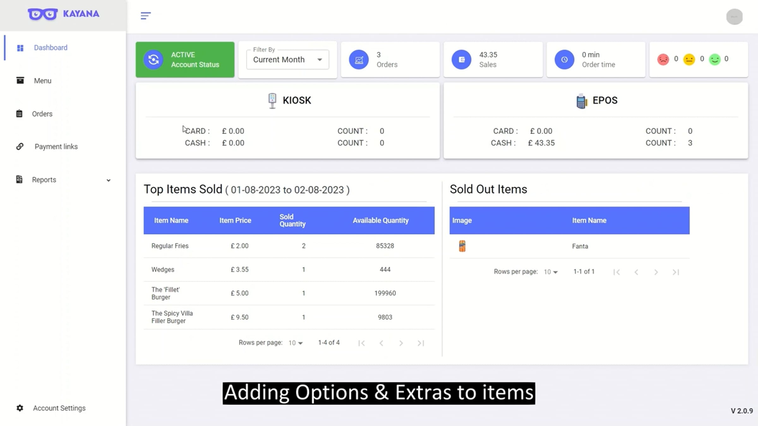Click the yellow neutral face rating icon
Screen dimensions: 758x426
coord(689,59)
